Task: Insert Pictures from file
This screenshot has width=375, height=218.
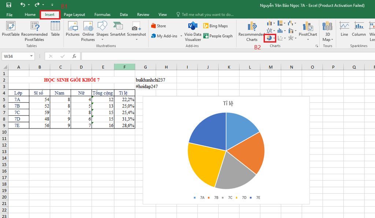Action: coord(73,29)
